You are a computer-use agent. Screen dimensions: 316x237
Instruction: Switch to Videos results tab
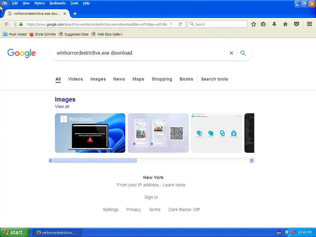76,79
